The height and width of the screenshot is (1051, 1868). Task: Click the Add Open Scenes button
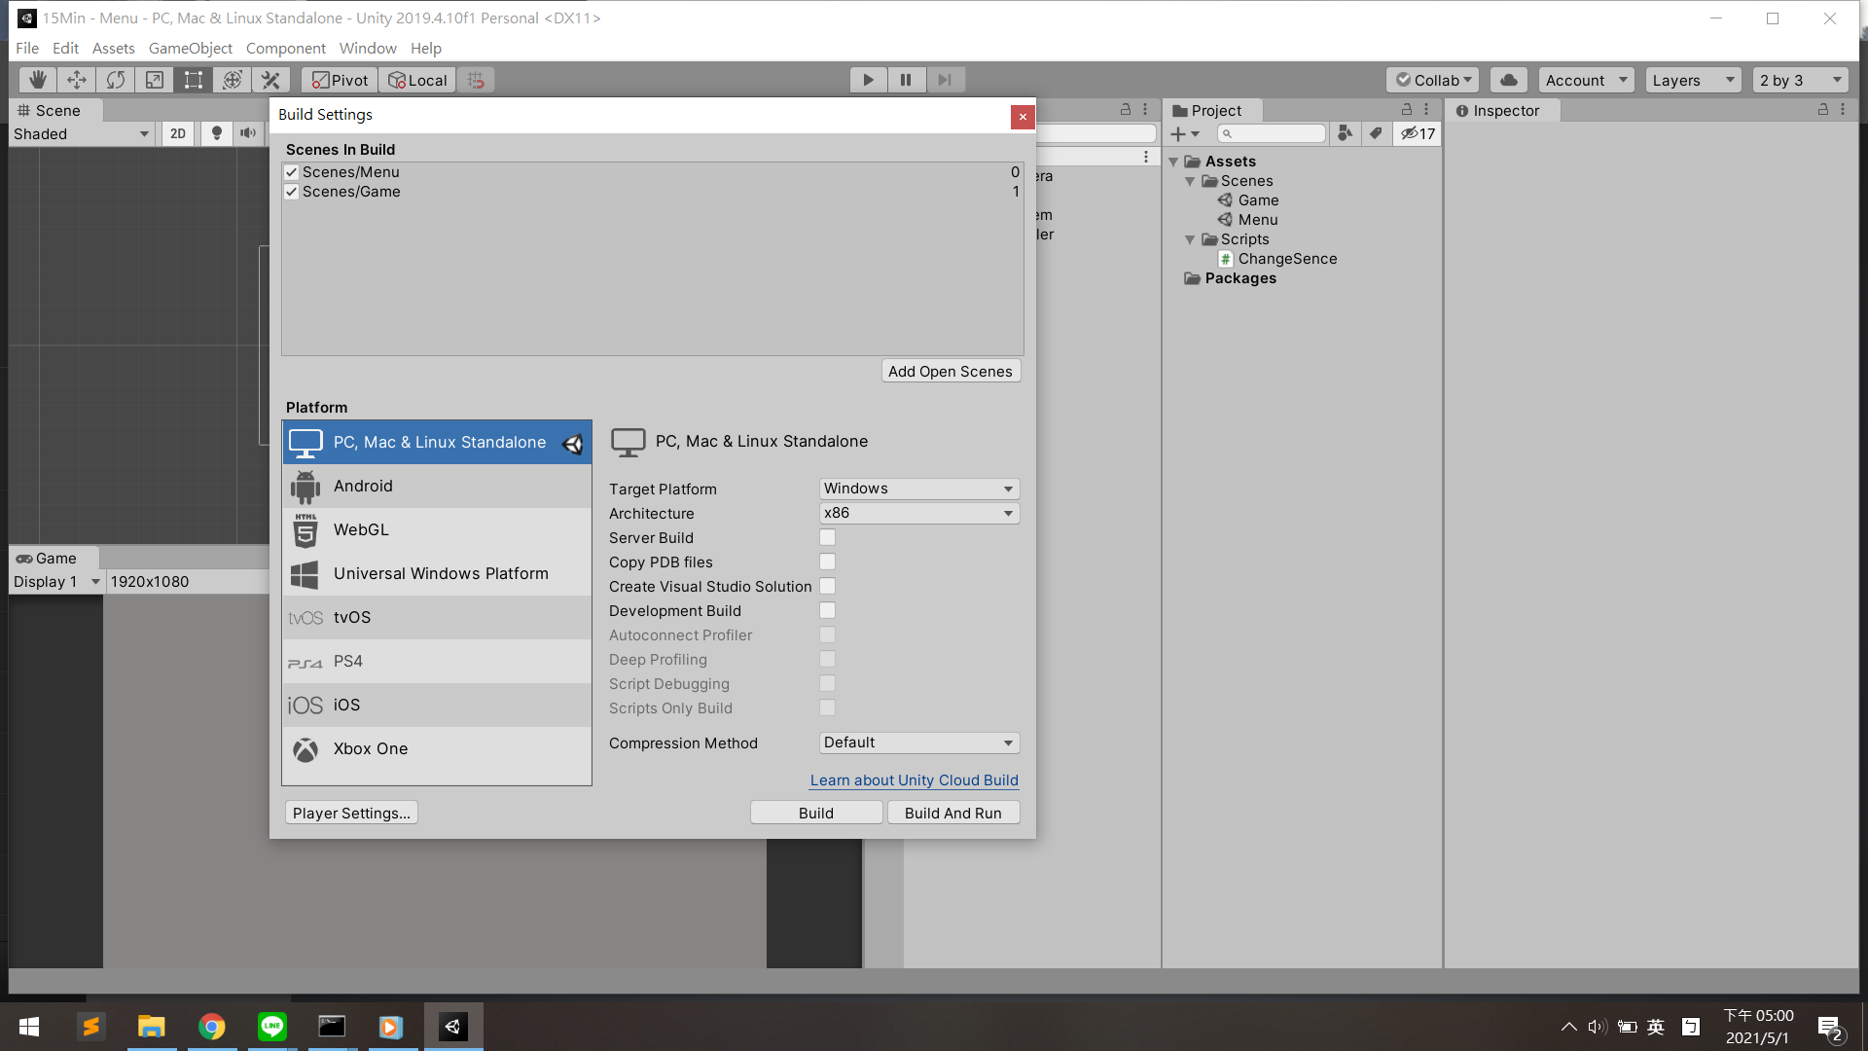950,371
